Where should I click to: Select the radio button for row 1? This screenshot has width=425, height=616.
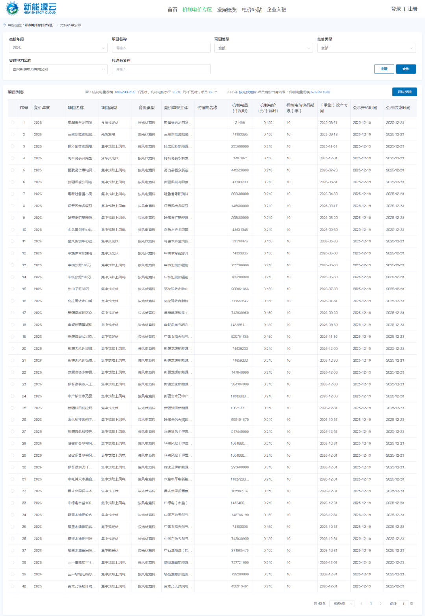coord(13,123)
